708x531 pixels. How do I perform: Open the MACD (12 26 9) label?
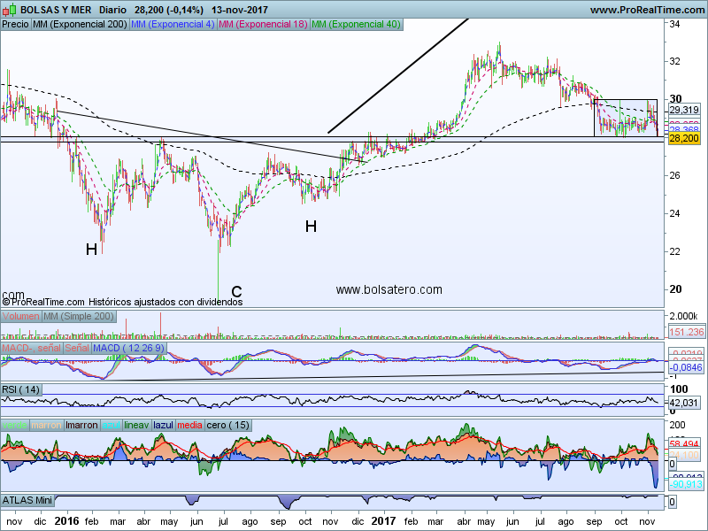tap(131, 350)
